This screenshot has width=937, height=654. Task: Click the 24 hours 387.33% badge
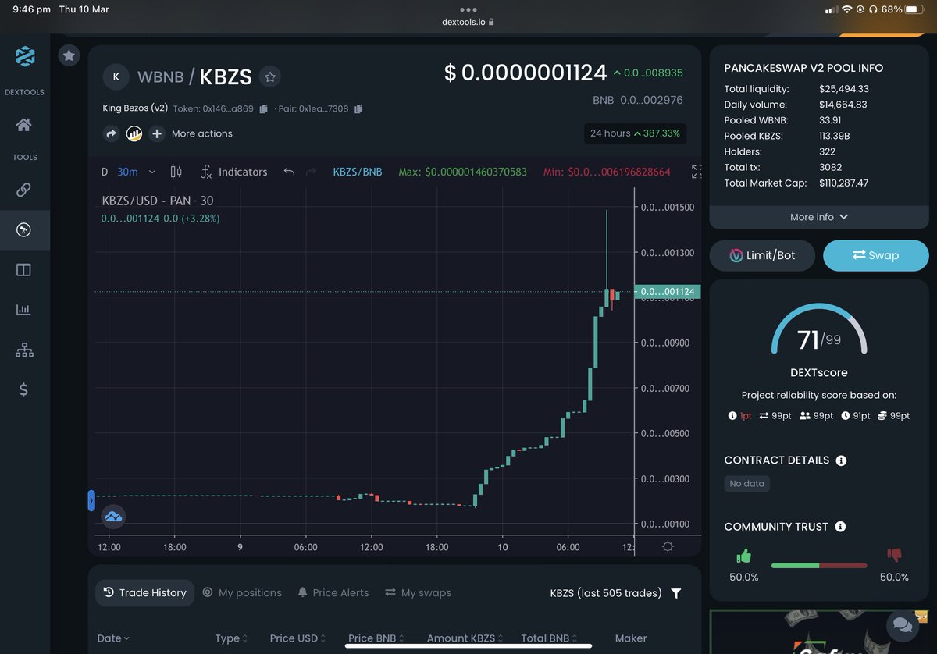point(635,133)
